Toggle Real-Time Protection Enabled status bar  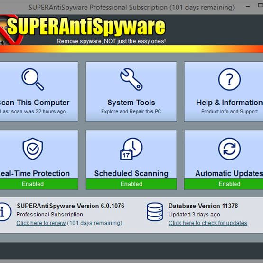tap(39, 184)
